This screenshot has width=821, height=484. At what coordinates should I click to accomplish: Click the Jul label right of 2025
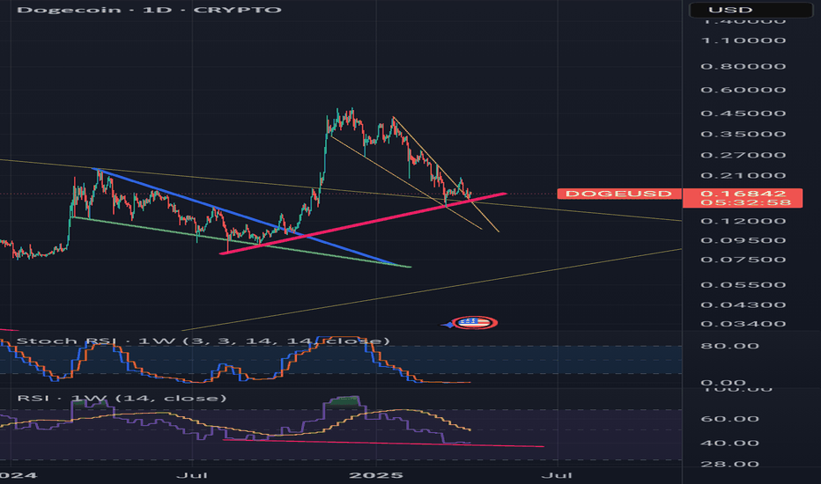pos(557,475)
